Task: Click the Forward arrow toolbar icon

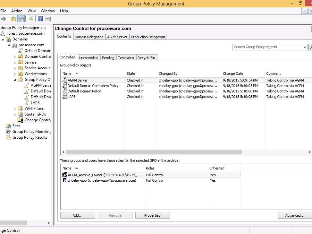Action: pyautogui.click(x=4, y=19)
